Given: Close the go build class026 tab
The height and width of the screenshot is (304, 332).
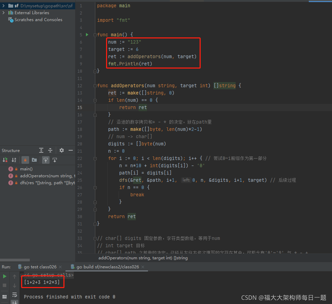Looking at the screenshot, I should (143, 267).
